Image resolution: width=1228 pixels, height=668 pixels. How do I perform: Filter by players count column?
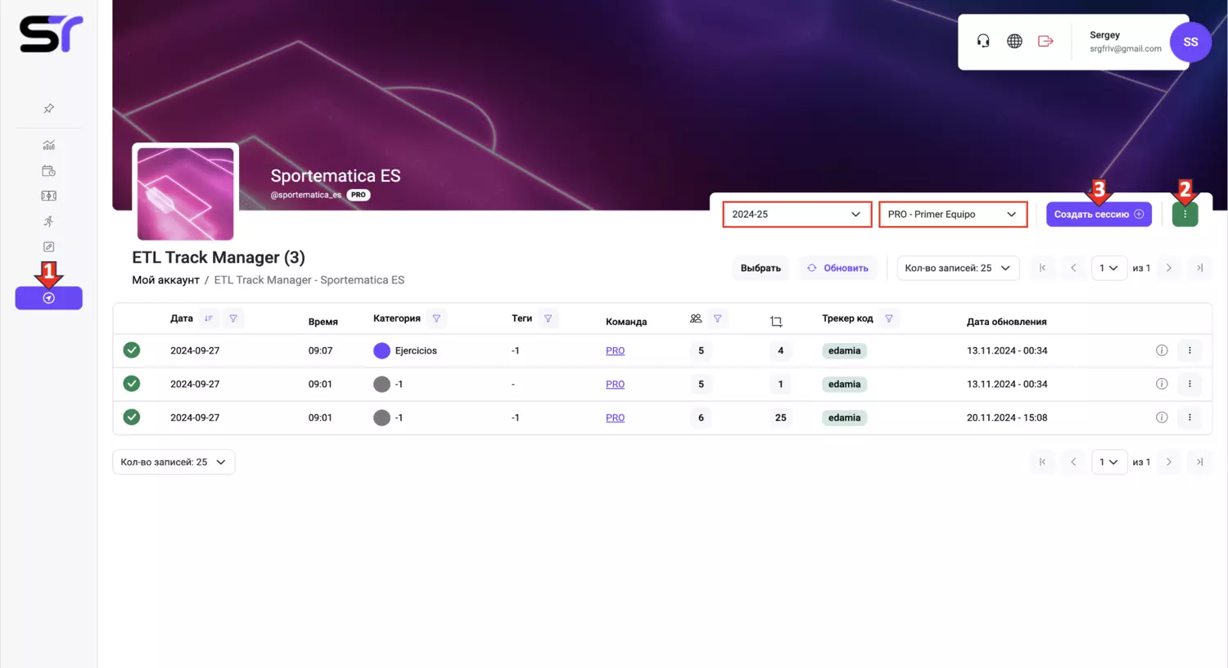[x=717, y=318]
